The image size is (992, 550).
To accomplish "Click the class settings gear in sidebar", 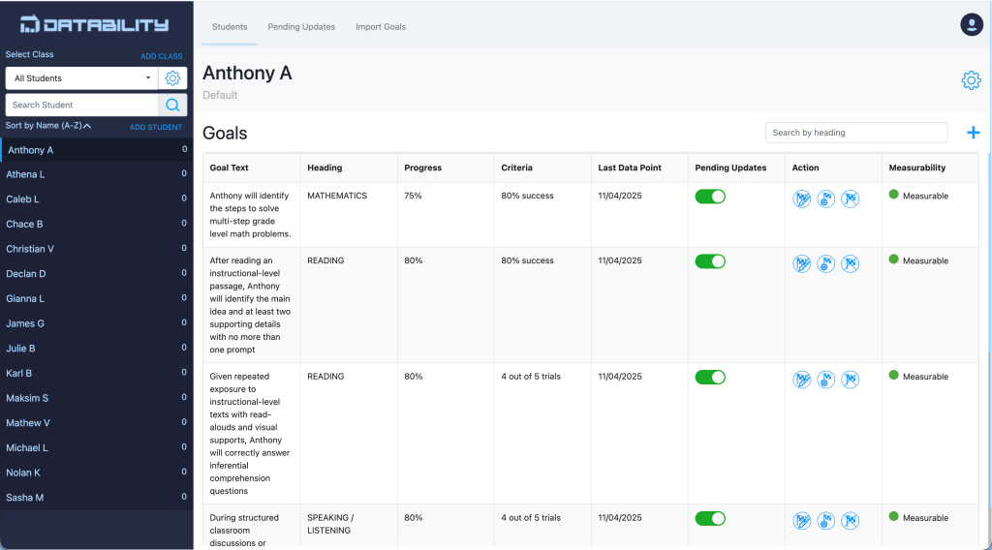I will [x=172, y=78].
